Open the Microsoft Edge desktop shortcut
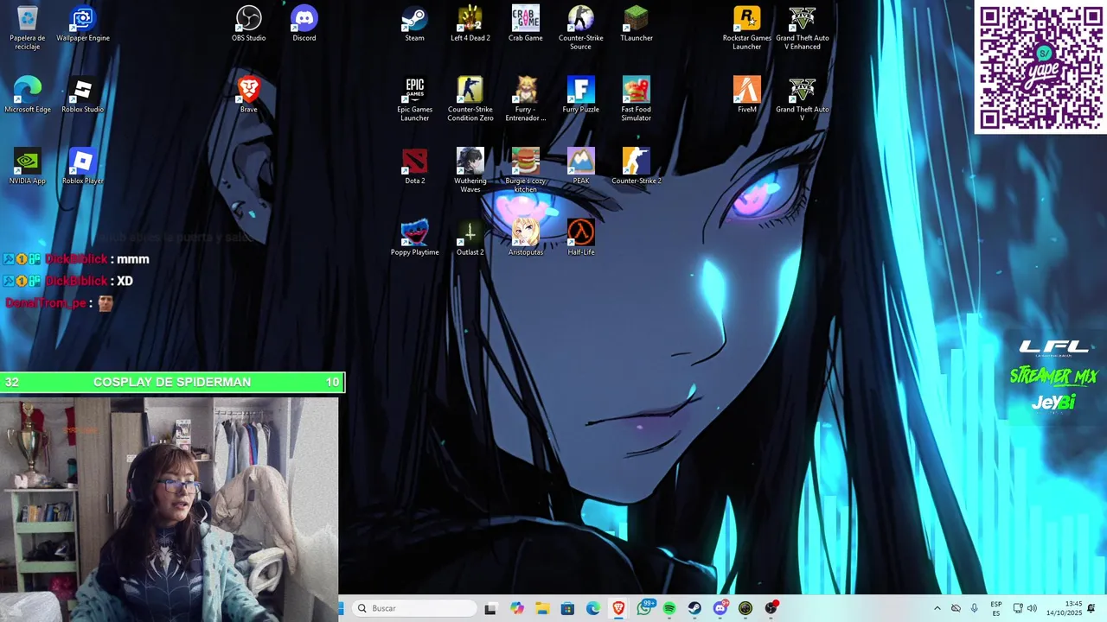Viewport: 1107px width, 622px height. 28,95
